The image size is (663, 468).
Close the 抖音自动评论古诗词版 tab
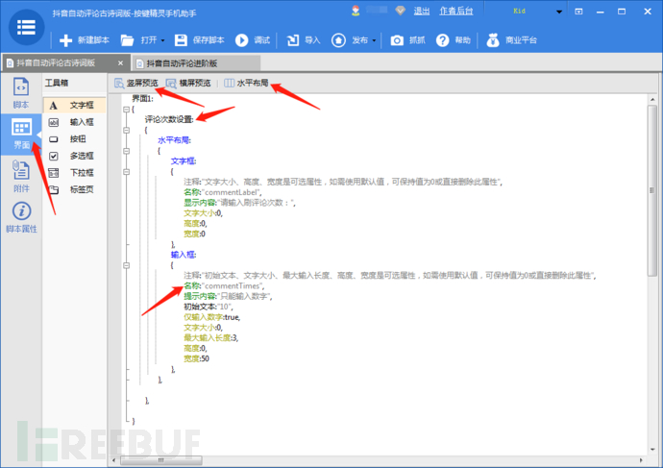(x=120, y=63)
